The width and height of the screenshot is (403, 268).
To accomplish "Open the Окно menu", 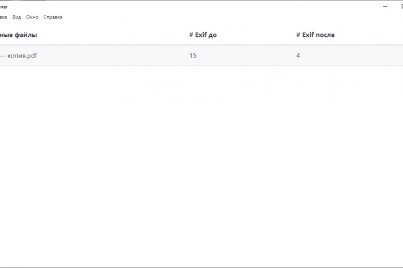I will (x=32, y=17).
